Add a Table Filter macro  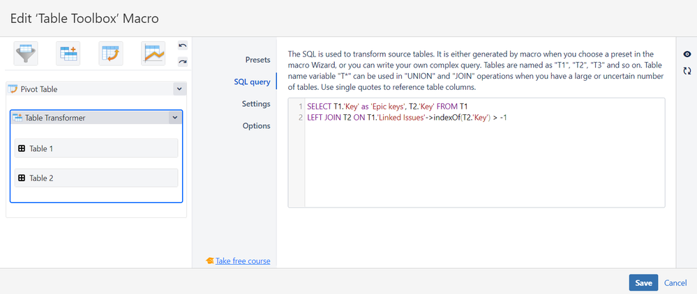(26, 54)
